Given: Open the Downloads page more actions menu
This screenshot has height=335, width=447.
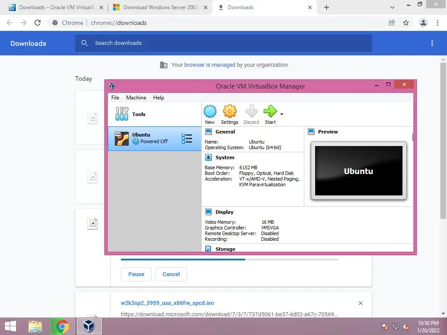Looking at the screenshot, I should (x=432, y=43).
